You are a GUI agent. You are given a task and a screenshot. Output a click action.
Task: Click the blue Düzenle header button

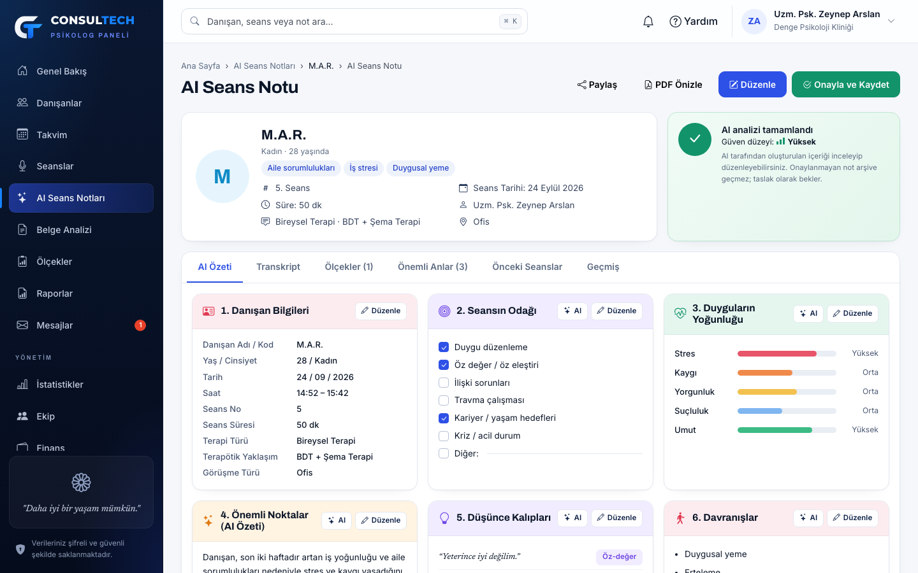tap(752, 85)
